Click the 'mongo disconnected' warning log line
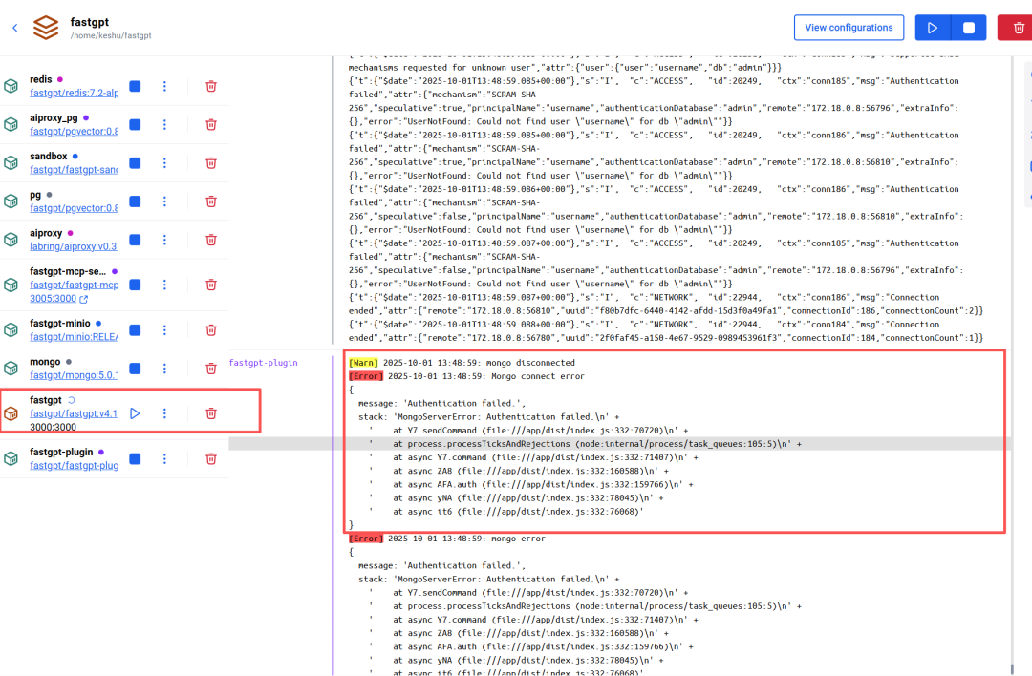This screenshot has width=1032, height=676. (x=462, y=362)
